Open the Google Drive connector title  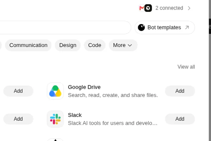[84, 87]
